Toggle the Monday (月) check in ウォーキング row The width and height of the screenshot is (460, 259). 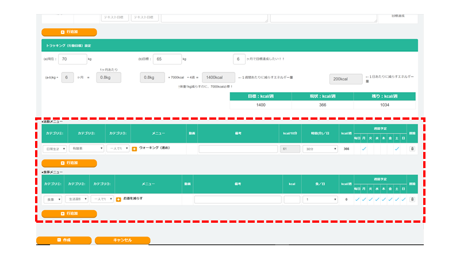coord(363,148)
